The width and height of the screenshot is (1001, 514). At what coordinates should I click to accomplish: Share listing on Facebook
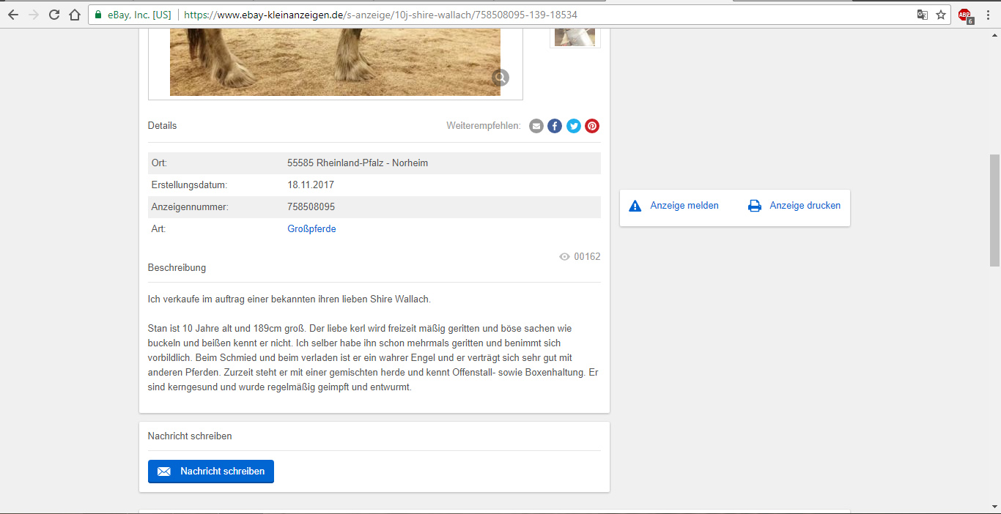pos(555,126)
